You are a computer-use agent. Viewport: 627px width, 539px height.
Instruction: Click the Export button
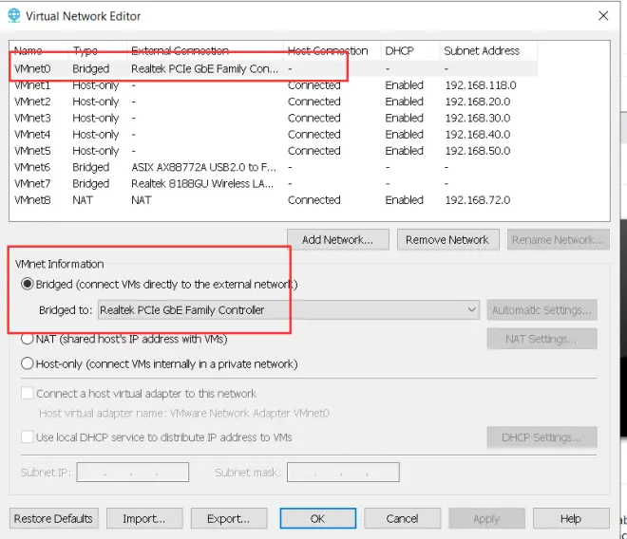[x=229, y=519]
